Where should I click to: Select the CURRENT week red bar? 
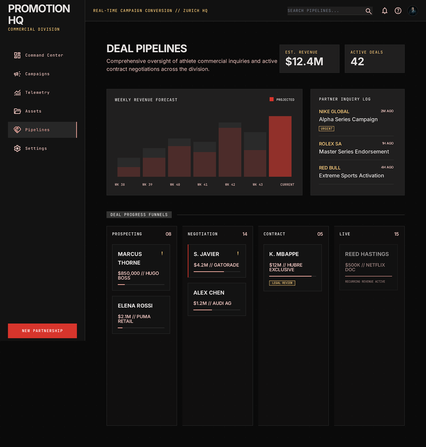point(280,146)
